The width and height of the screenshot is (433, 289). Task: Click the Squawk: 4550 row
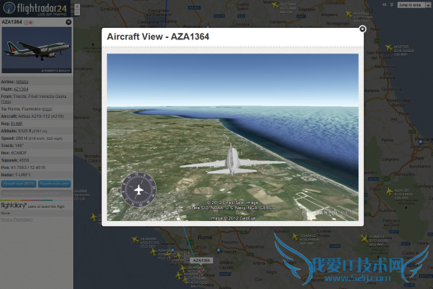[37, 160]
